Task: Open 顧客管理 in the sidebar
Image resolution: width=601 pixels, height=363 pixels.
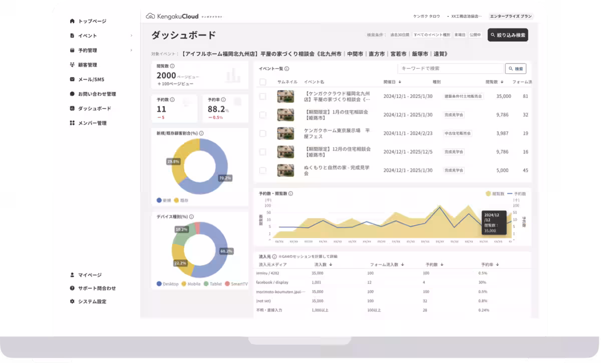Action: pyautogui.click(x=88, y=65)
